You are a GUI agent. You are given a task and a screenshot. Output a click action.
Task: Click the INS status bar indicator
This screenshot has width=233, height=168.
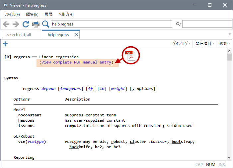click(x=222, y=165)
